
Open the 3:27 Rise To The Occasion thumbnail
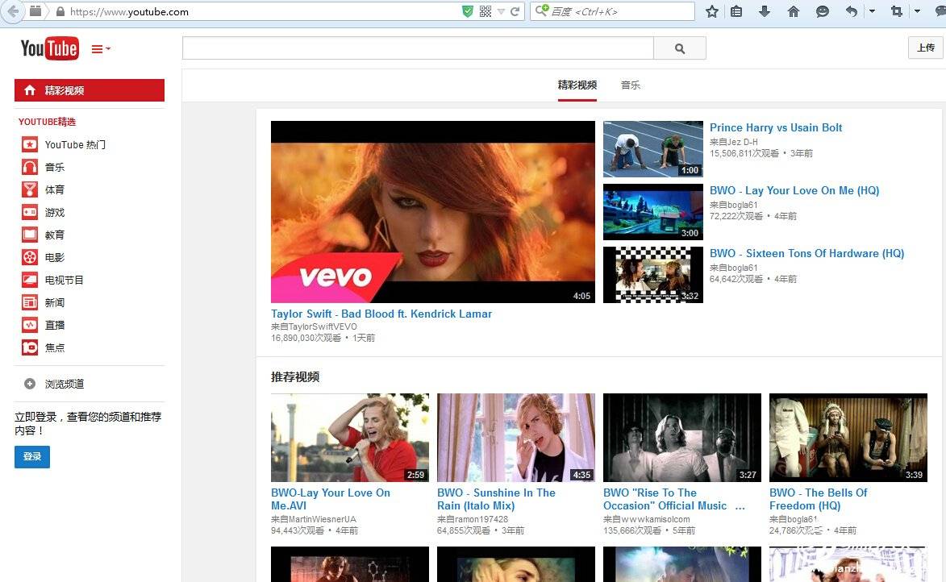pyautogui.click(x=682, y=438)
